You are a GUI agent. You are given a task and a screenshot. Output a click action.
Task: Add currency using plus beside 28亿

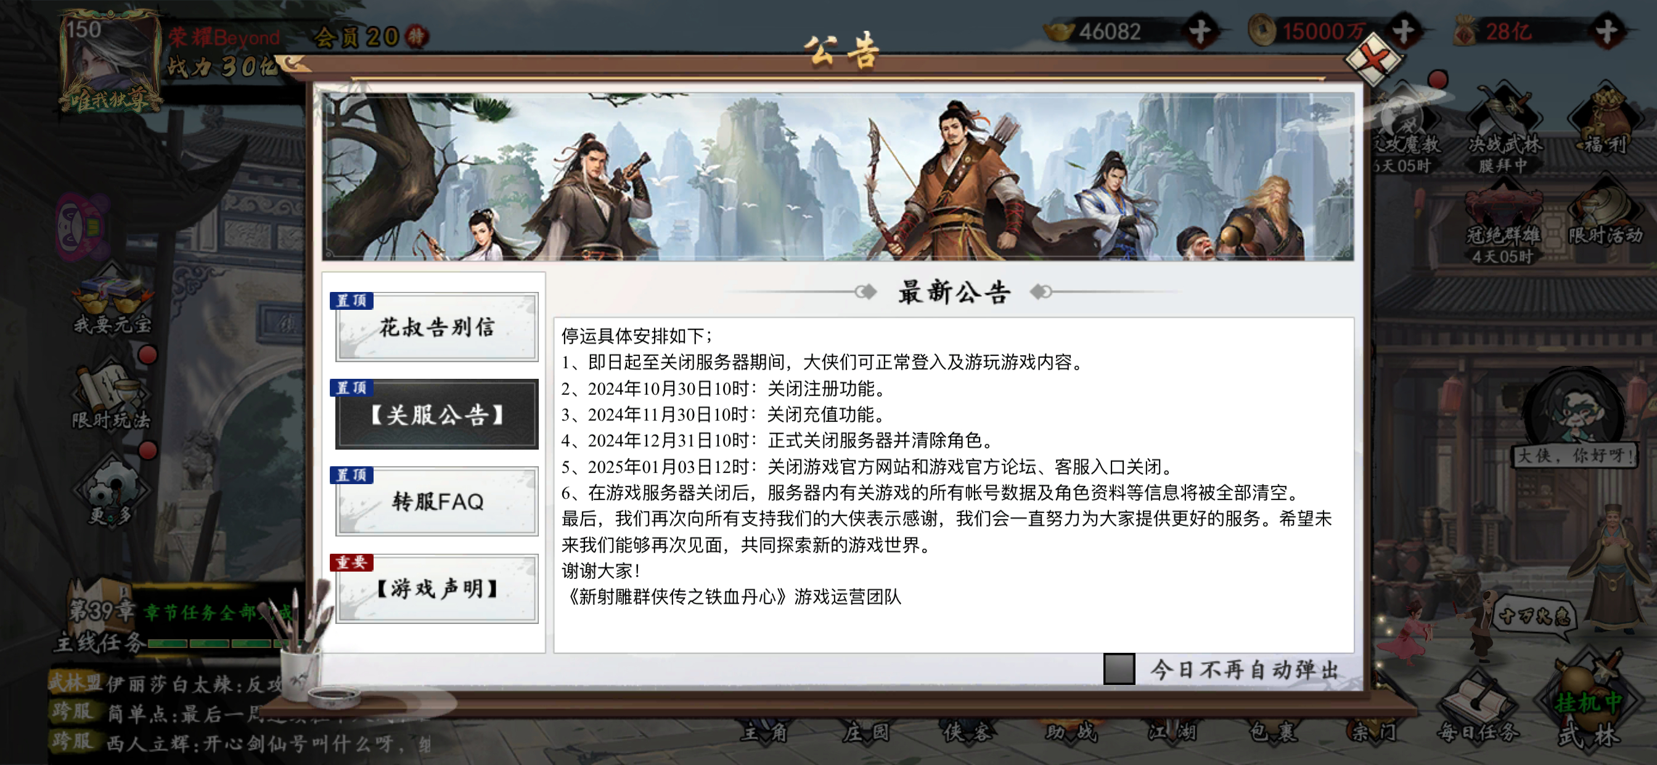pyautogui.click(x=1606, y=31)
